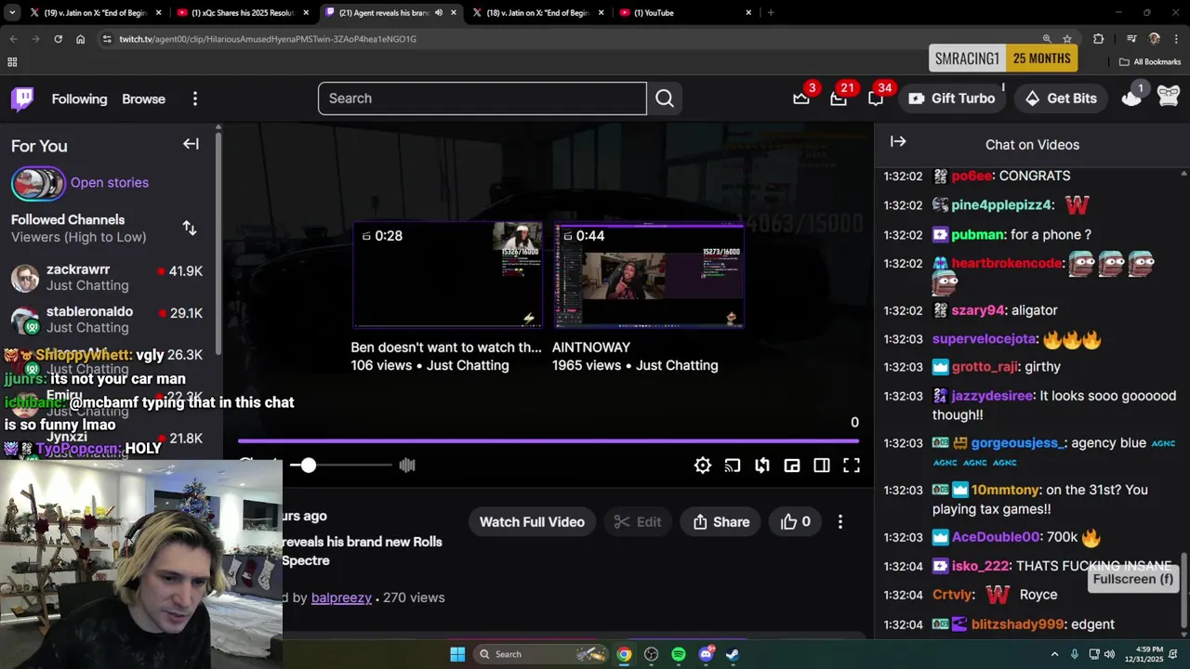The width and height of the screenshot is (1190, 669).
Task: Open the user avatar menu
Action: tap(1169, 97)
